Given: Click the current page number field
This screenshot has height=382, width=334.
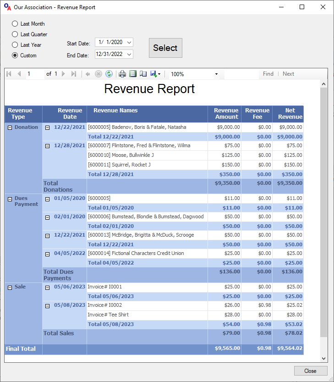Looking at the screenshot, I should pyautogui.click(x=34, y=74).
